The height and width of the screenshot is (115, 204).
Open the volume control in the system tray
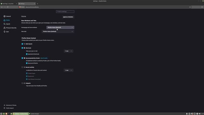200,114
